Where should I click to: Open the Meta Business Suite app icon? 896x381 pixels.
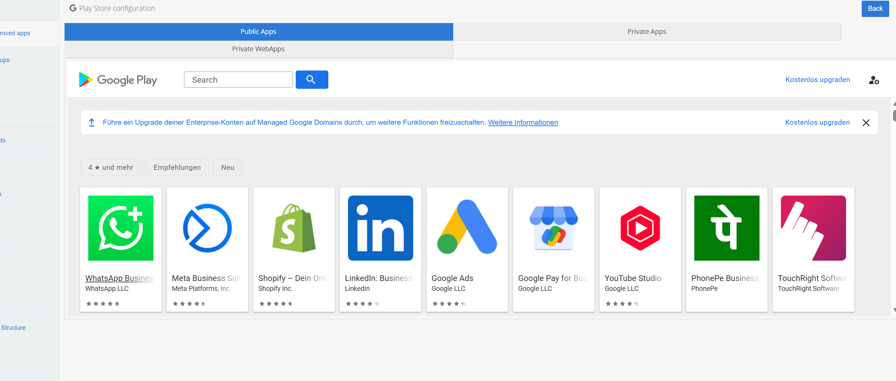click(207, 228)
